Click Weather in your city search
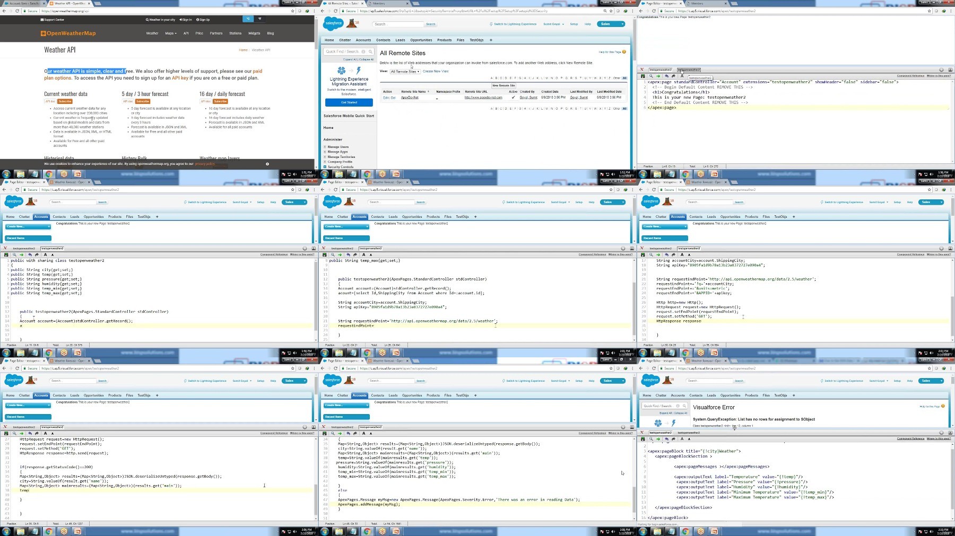Viewport: 955px width, 536px height. [x=160, y=20]
